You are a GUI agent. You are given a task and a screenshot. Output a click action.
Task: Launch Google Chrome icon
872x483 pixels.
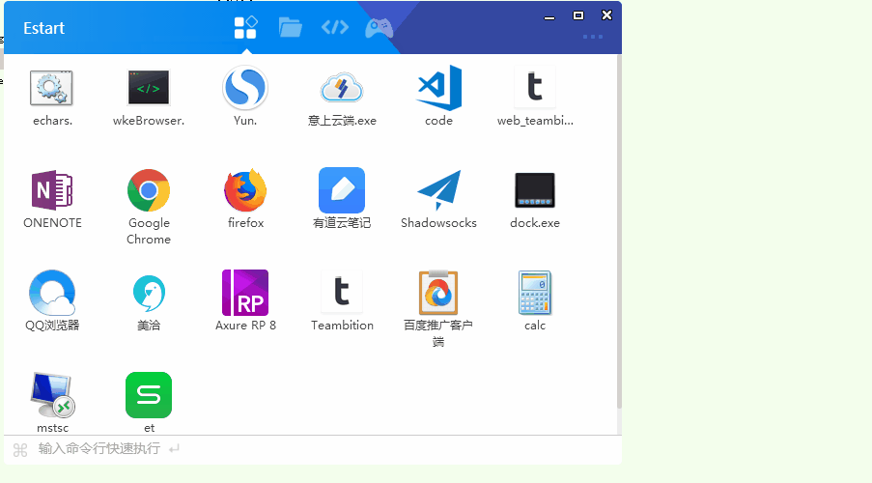(x=149, y=190)
